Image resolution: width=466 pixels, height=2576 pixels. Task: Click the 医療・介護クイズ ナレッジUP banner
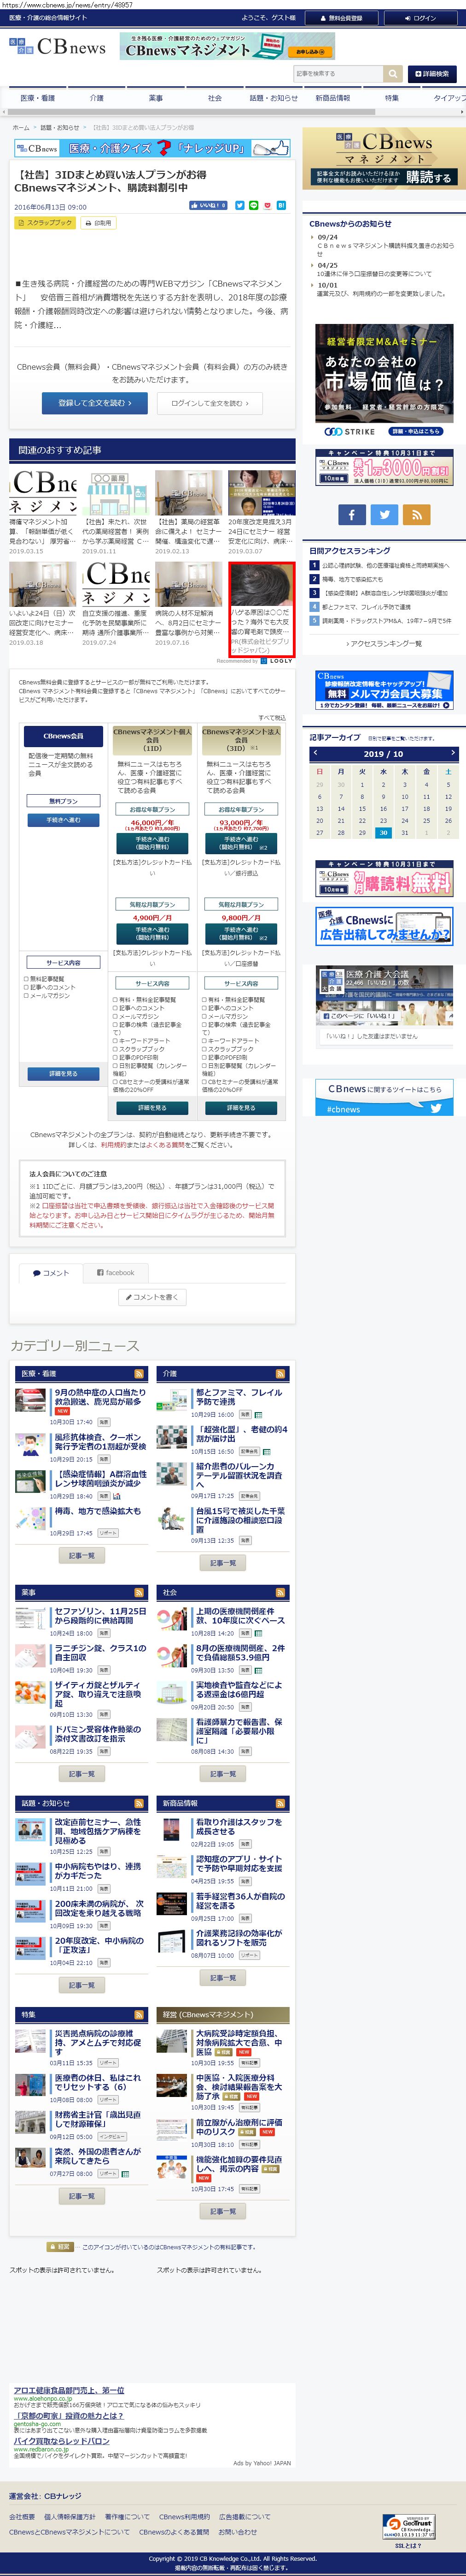tap(153, 148)
